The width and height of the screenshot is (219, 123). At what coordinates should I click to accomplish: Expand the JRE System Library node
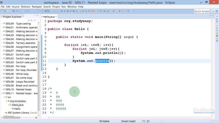click(x=4, y=113)
